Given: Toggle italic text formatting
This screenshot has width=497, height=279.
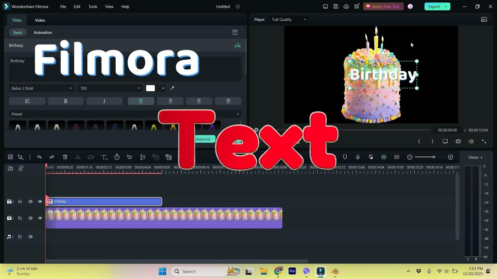Looking at the screenshot, I should [104, 101].
